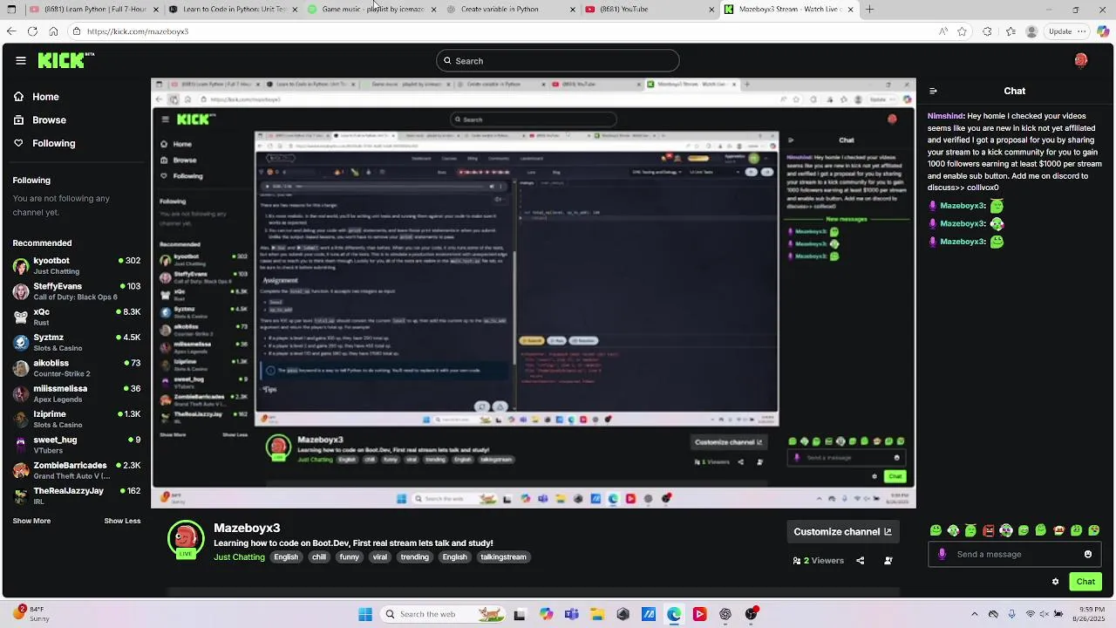Click the Update menu button
The image size is (1116, 628).
click(x=1066, y=31)
